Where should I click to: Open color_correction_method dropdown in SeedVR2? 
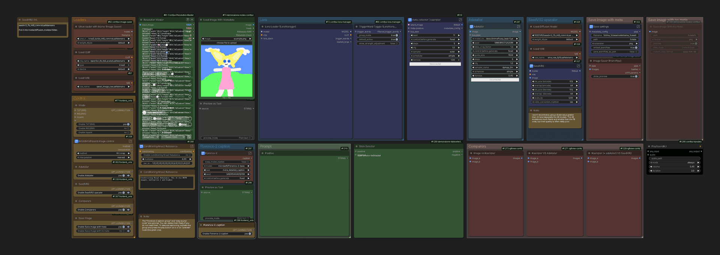555,102
